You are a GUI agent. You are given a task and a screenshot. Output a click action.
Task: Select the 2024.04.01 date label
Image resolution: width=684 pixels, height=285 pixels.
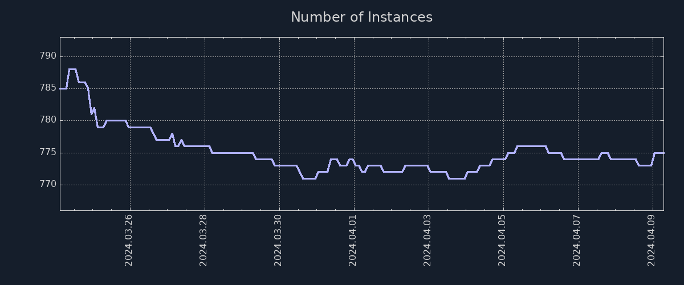pos(353,240)
